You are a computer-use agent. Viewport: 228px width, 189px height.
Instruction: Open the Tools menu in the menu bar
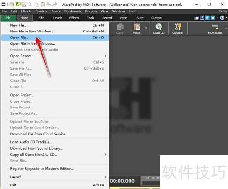point(56,11)
